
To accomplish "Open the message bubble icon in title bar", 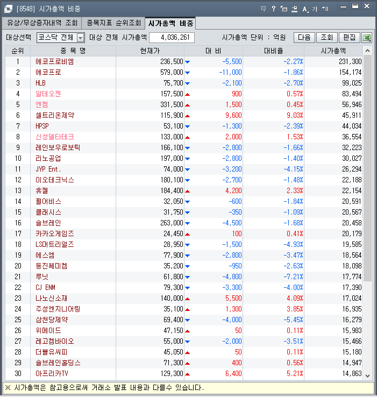I will [264, 9].
